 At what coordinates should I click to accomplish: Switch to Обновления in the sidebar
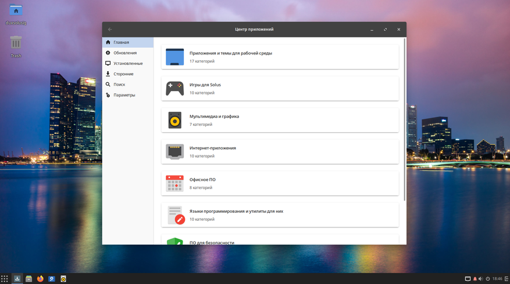124,53
